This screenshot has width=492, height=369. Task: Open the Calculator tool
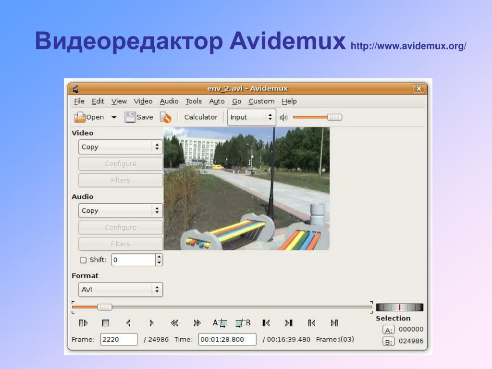pos(201,117)
